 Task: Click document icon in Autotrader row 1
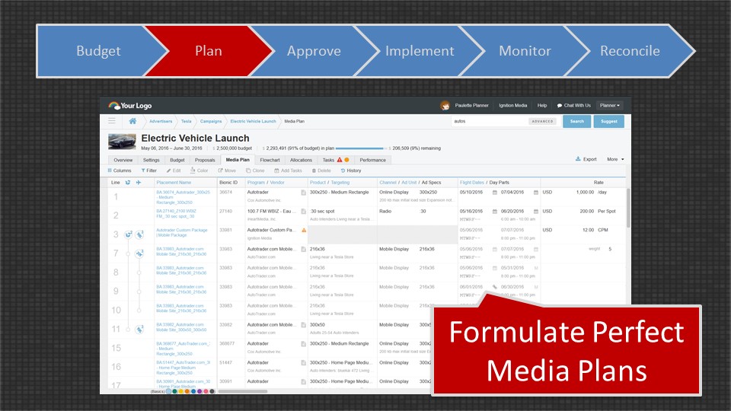click(303, 193)
